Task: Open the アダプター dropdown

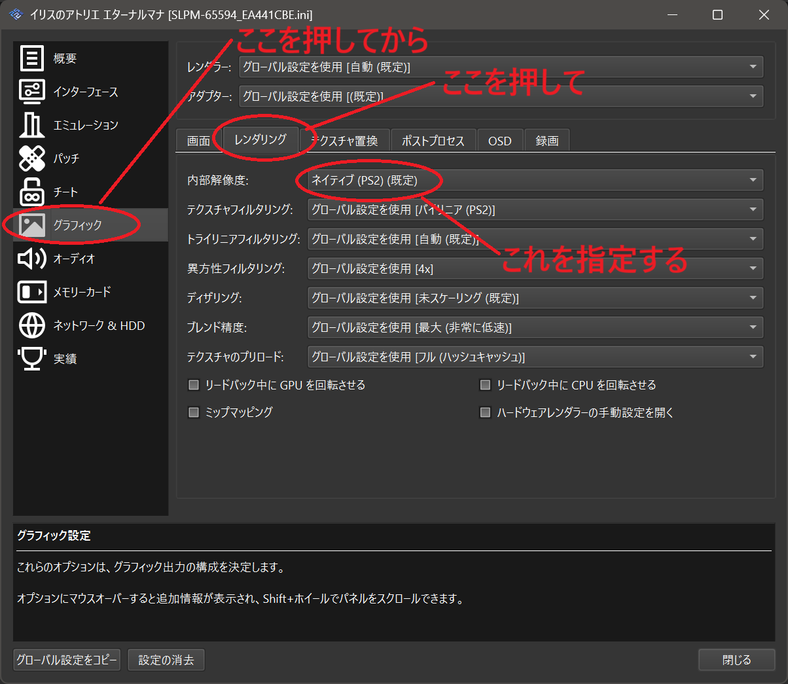Action: pos(501,96)
